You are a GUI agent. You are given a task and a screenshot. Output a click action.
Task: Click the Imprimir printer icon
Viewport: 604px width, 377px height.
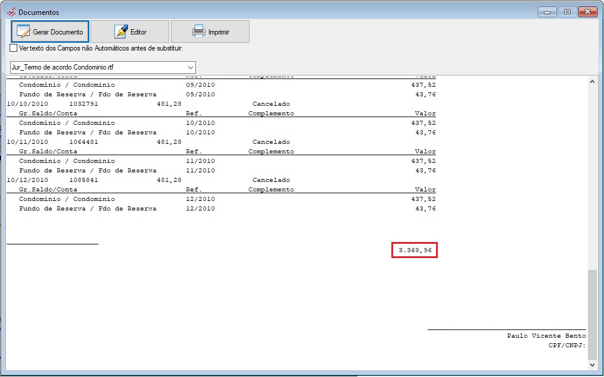[x=198, y=32]
